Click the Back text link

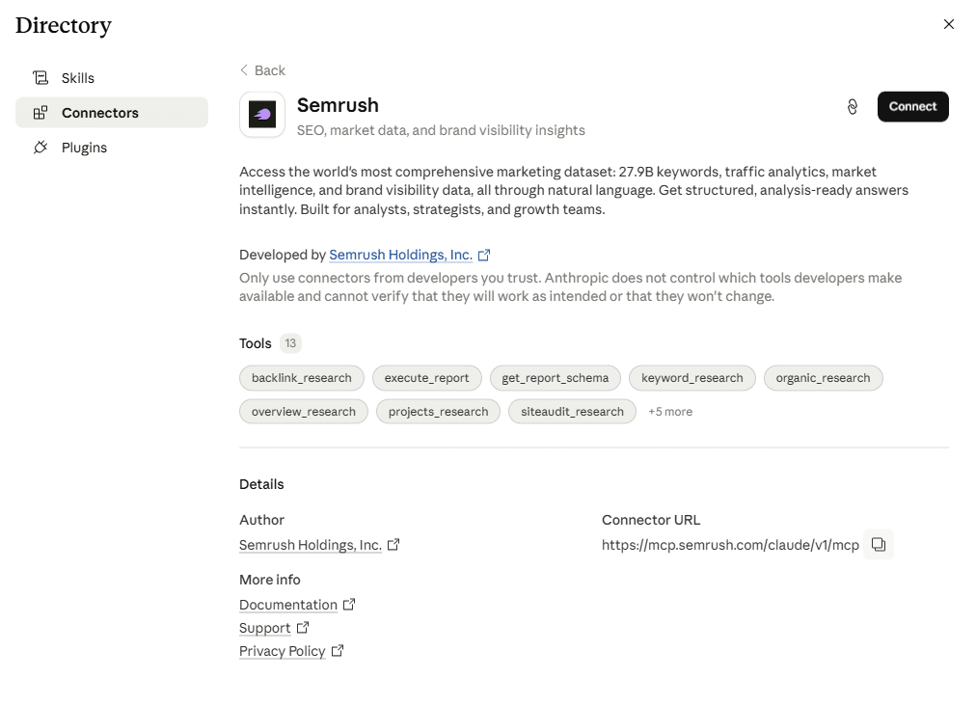pyautogui.click(x=269, y=70)
